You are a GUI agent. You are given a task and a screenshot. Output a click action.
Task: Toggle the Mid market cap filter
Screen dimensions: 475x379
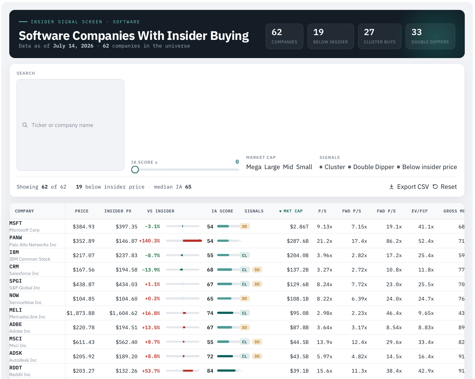tap(288, 167)
